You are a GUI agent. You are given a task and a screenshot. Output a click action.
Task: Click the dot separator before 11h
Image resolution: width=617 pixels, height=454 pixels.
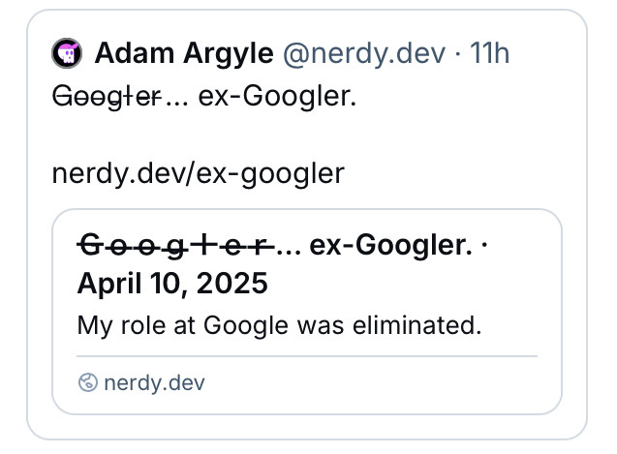tap(457, 54)
